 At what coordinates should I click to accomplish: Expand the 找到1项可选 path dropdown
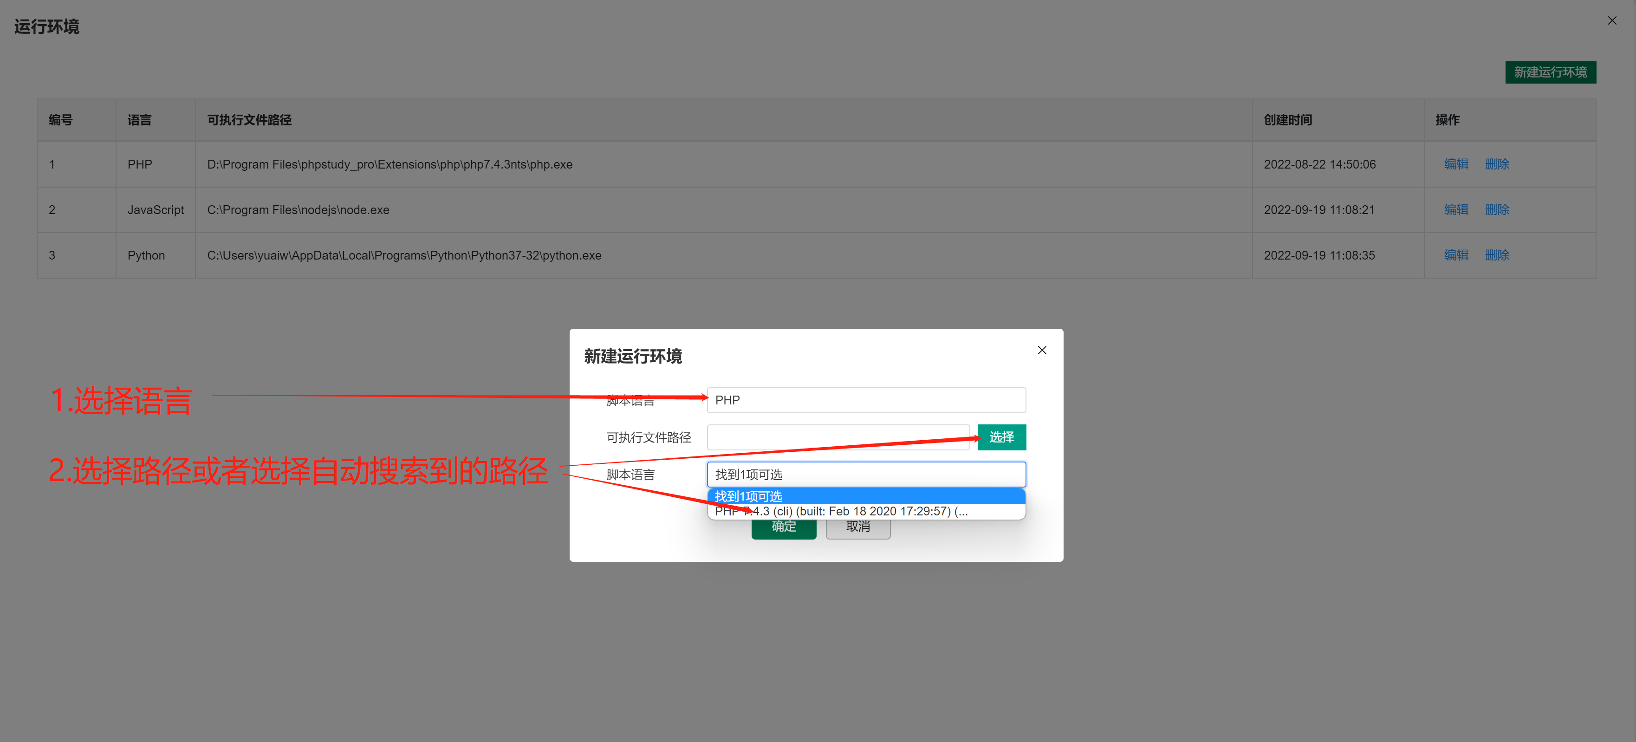pos(866,475)
